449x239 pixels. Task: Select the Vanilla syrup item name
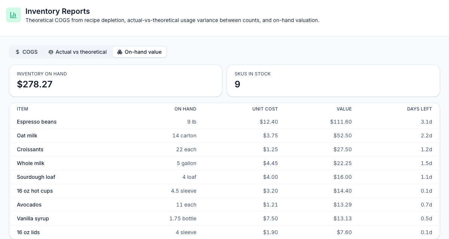[33, 218]
